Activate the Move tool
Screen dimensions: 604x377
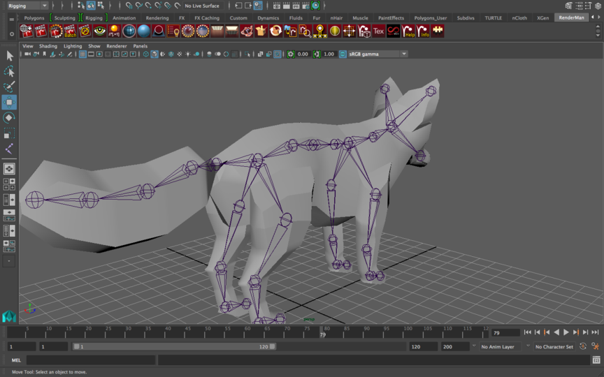pyautogui.click(x=9, y=103)
